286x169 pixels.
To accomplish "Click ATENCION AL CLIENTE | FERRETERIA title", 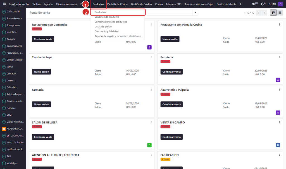I will [56, 155].
